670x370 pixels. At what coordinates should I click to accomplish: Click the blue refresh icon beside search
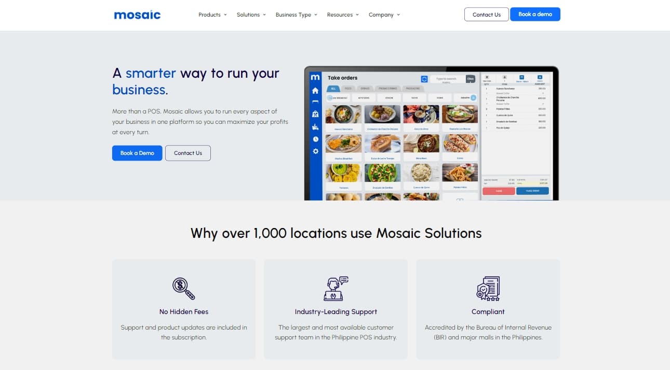pyautogui.click(x=424, y=79)
